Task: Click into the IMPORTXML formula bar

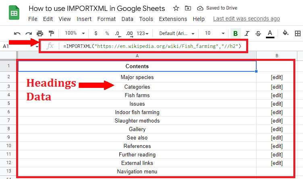Action: 152,46
